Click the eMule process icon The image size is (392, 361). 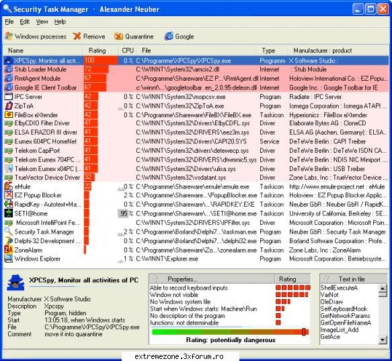pyautogui.click(x=9, y=187)
